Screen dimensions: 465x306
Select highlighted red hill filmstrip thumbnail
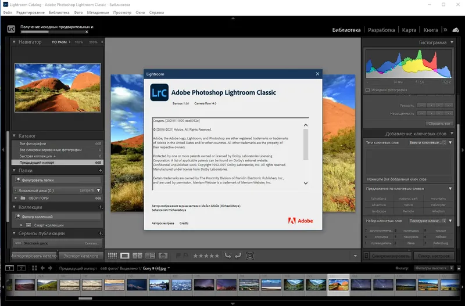tap(338, 285)
